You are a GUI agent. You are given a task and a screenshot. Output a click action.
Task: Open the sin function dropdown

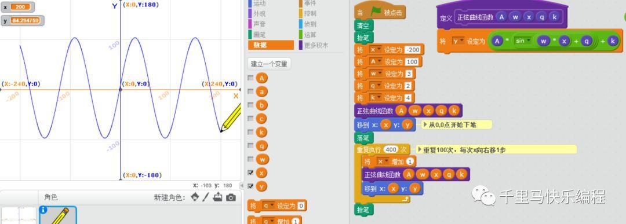point(523,41)
